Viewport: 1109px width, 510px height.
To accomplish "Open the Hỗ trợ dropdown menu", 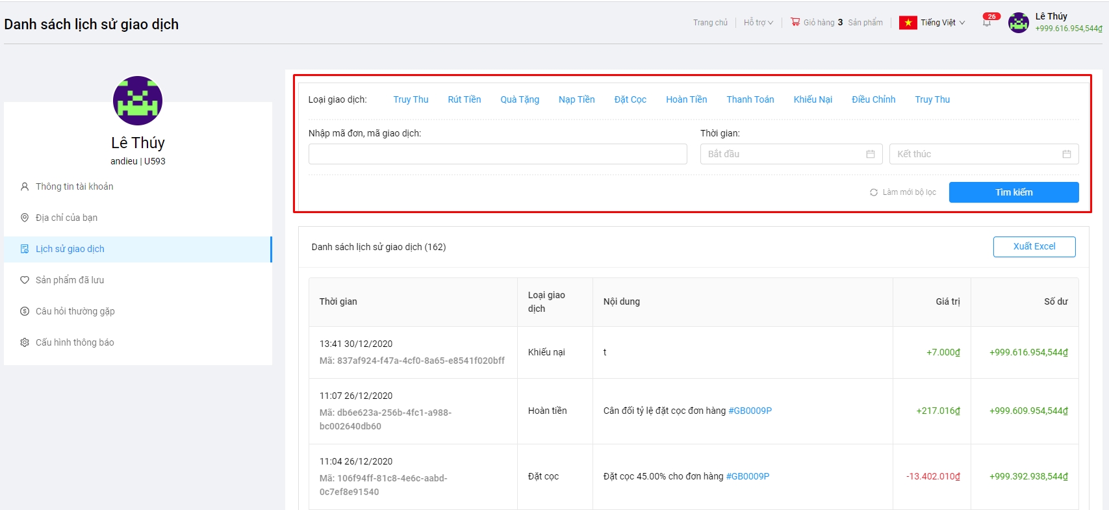I will tap(758, 23).
